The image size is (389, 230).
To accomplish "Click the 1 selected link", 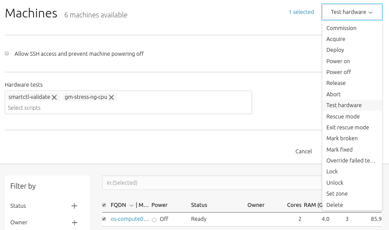I will point(301,12).
